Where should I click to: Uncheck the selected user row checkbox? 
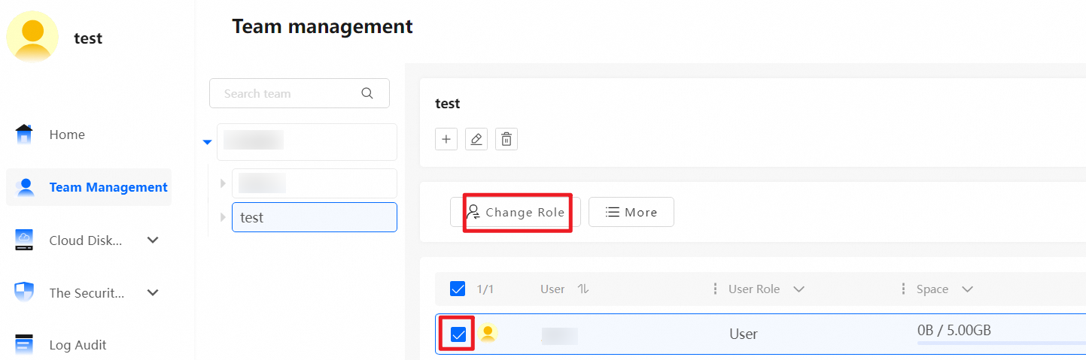click(x=458, y=334)
